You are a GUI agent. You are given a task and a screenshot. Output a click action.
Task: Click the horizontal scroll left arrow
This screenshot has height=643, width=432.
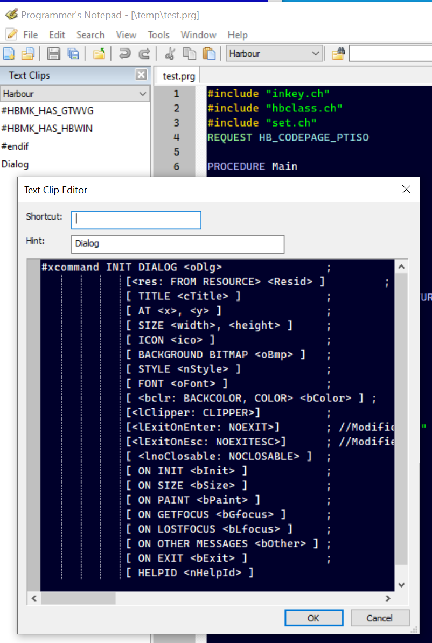click(x=34, y=599)
